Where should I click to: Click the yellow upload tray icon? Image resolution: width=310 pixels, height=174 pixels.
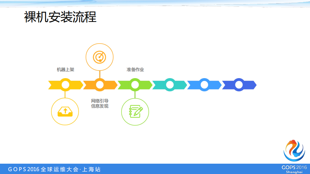pyautogui.click(x=65, y=112)
